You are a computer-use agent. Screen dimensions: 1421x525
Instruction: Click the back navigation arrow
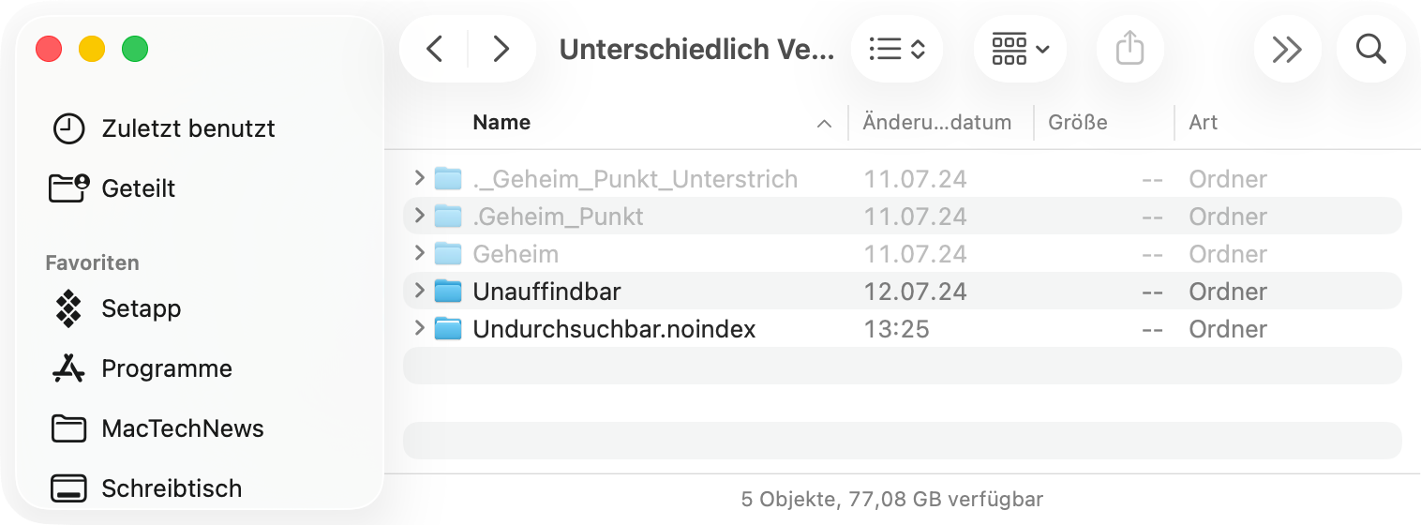[434, 49]
